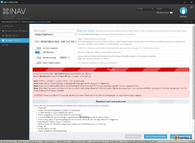Click the INAV logo
The width and height of the screenshot is (195, 143).
tap(14, 11)
